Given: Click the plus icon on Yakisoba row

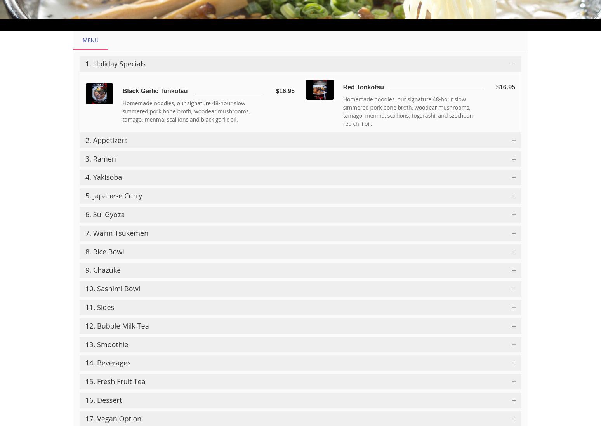Looking at the screenshot, I should pos(513,177).
